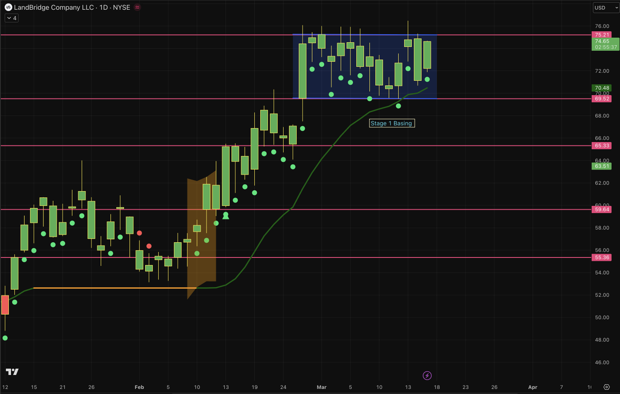Click the green up-arrow signal marker

tap(225, 217)
